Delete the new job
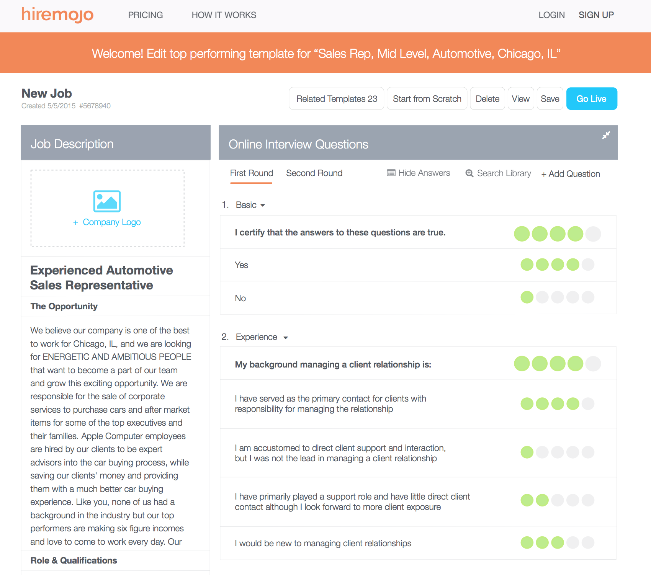 pos(487,99)
